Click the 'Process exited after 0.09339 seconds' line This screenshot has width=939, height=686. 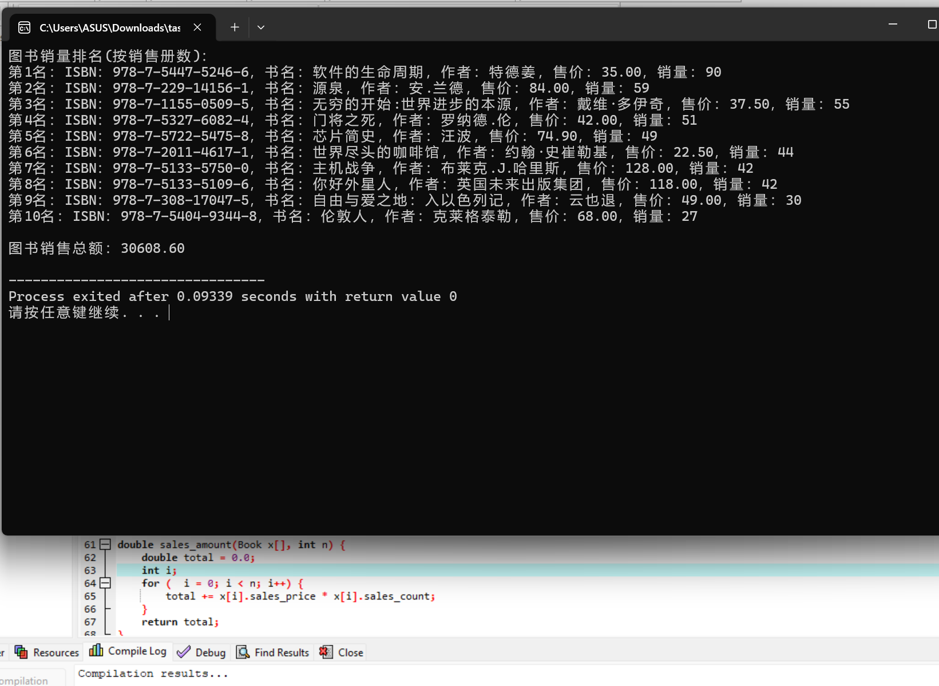pos(233,296)
